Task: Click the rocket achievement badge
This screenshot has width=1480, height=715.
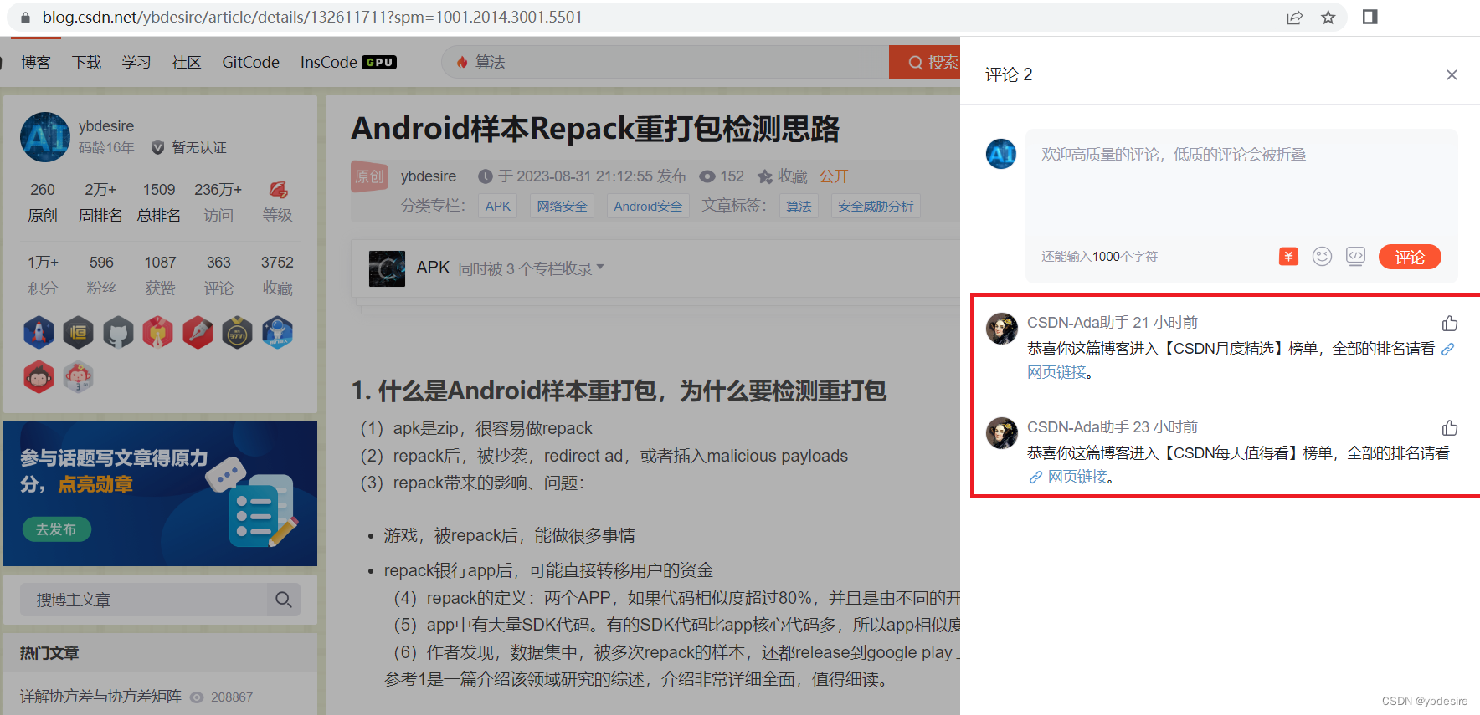Action: point(39,333)
